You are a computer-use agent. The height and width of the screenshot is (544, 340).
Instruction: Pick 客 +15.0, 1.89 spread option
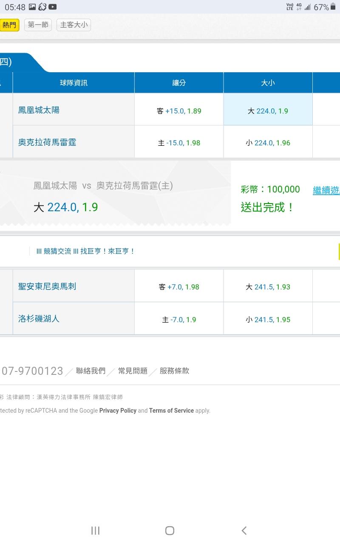pyautogui.click(x=179, y=111)
